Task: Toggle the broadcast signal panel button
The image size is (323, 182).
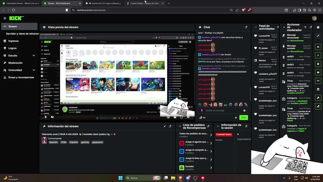Action: 318,81
